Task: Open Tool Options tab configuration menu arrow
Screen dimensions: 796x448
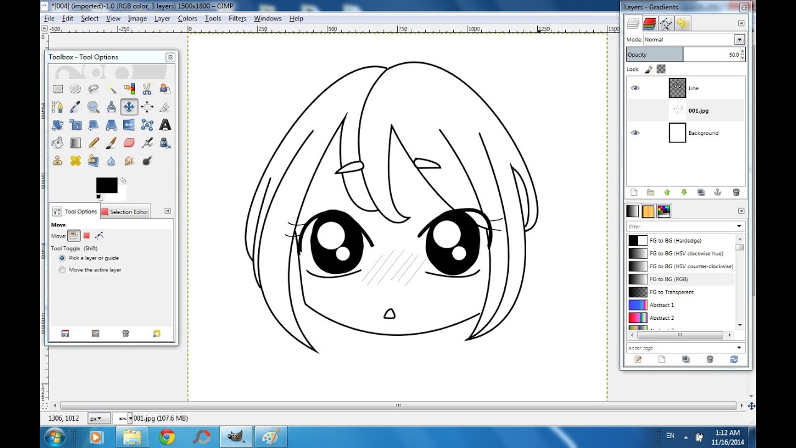Action: click(167, 211)
